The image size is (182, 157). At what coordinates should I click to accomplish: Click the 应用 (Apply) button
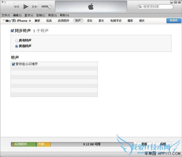[163, 144]
